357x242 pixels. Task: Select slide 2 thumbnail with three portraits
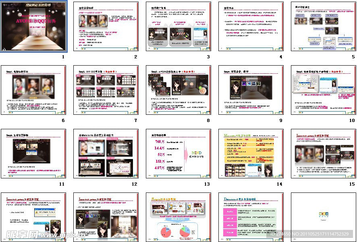pos(106,27)
